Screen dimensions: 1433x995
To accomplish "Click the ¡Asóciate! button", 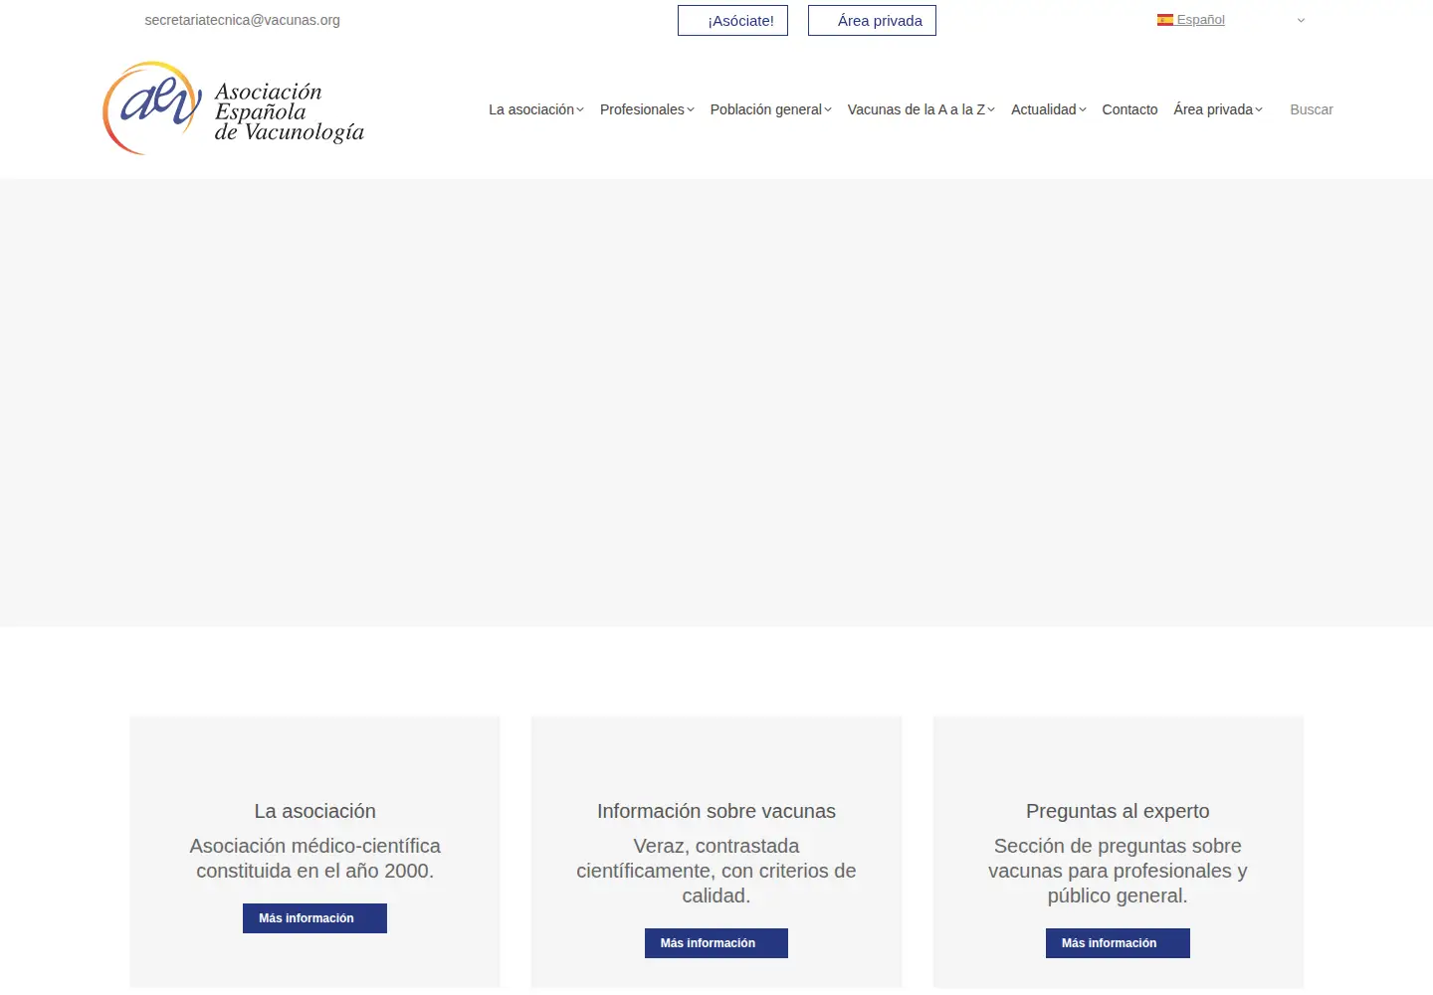I will pos(732,21).
